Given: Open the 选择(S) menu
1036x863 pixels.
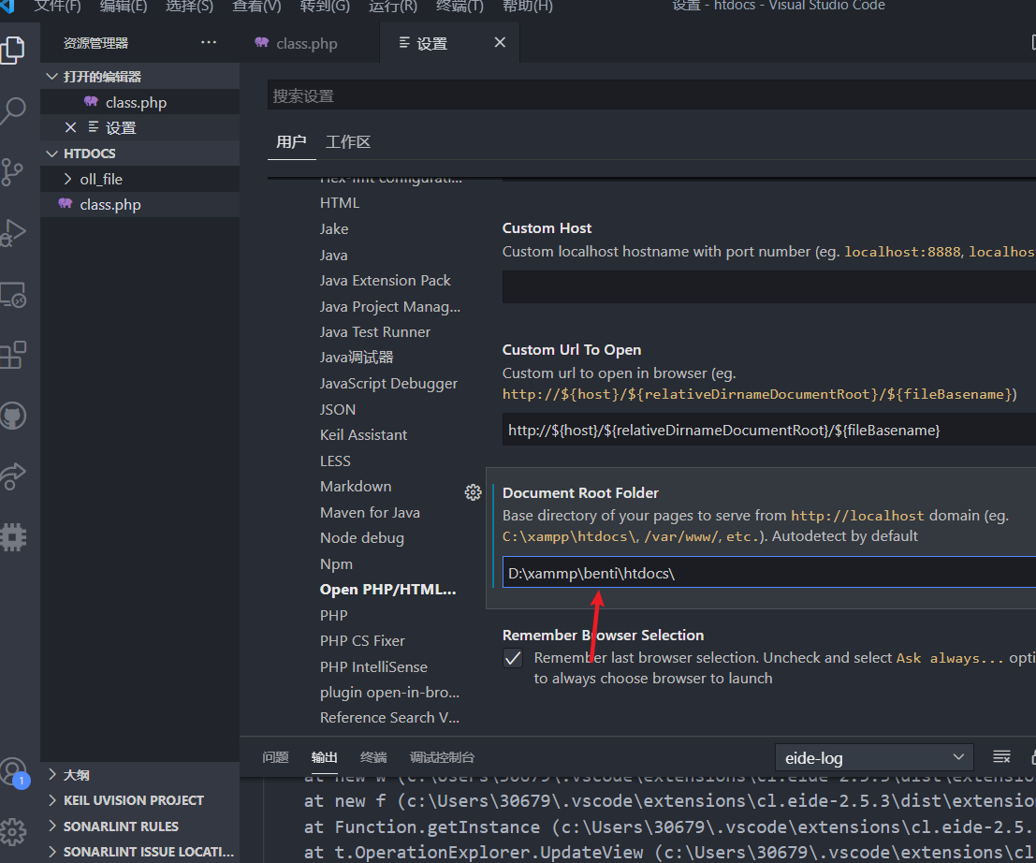Looking at the screenshot, I should tap(190, 6).
